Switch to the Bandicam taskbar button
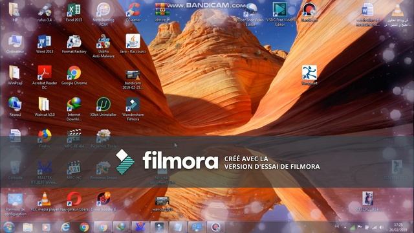Screen dimensions: 414x233 [x=215, y=227]
